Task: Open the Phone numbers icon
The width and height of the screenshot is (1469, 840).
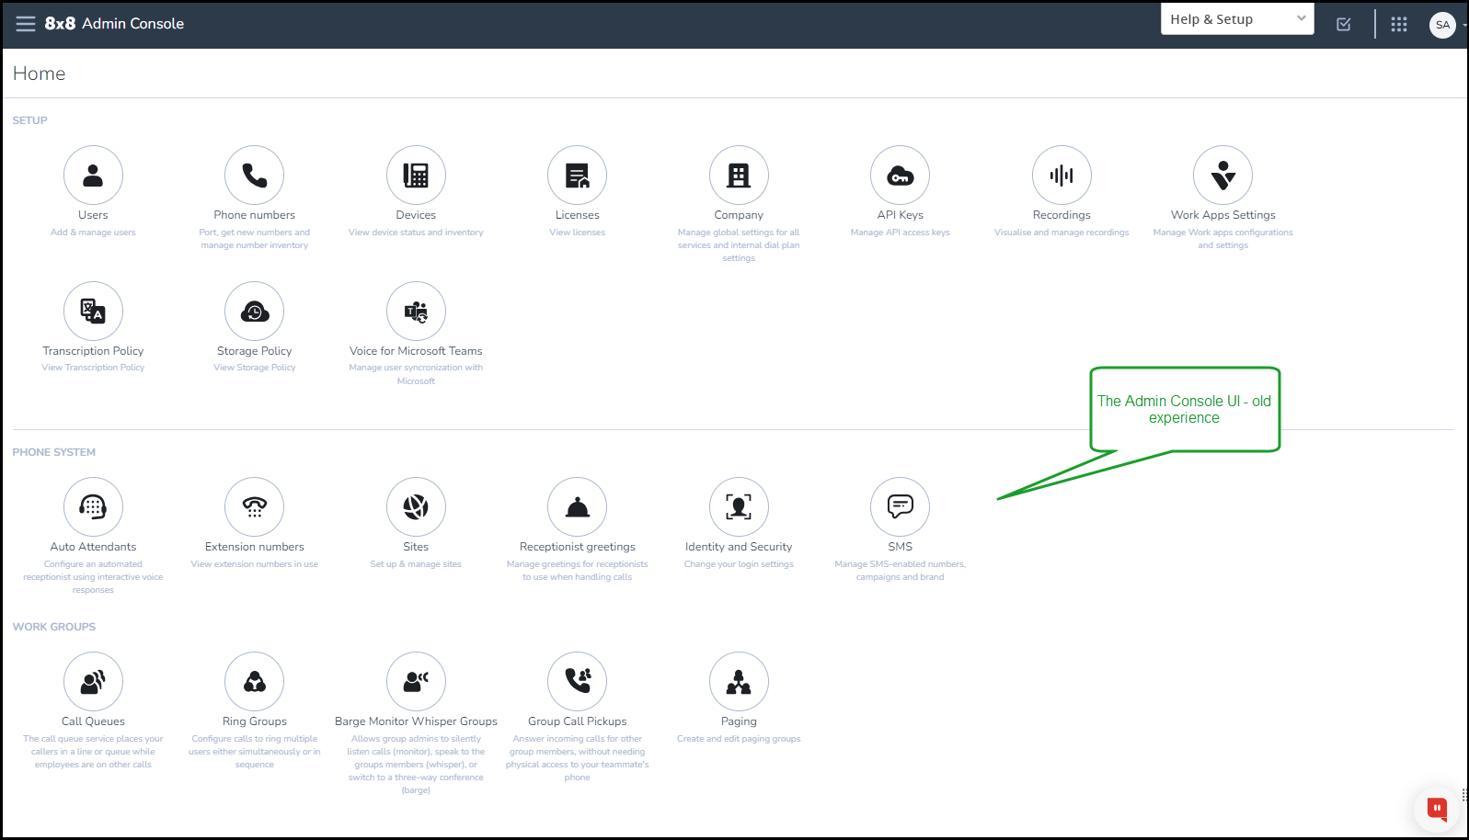Action: (x=255, y=175)
